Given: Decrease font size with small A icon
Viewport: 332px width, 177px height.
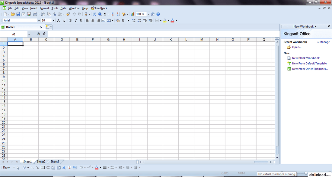Looking at the screenshot, I should coord(64,20).
